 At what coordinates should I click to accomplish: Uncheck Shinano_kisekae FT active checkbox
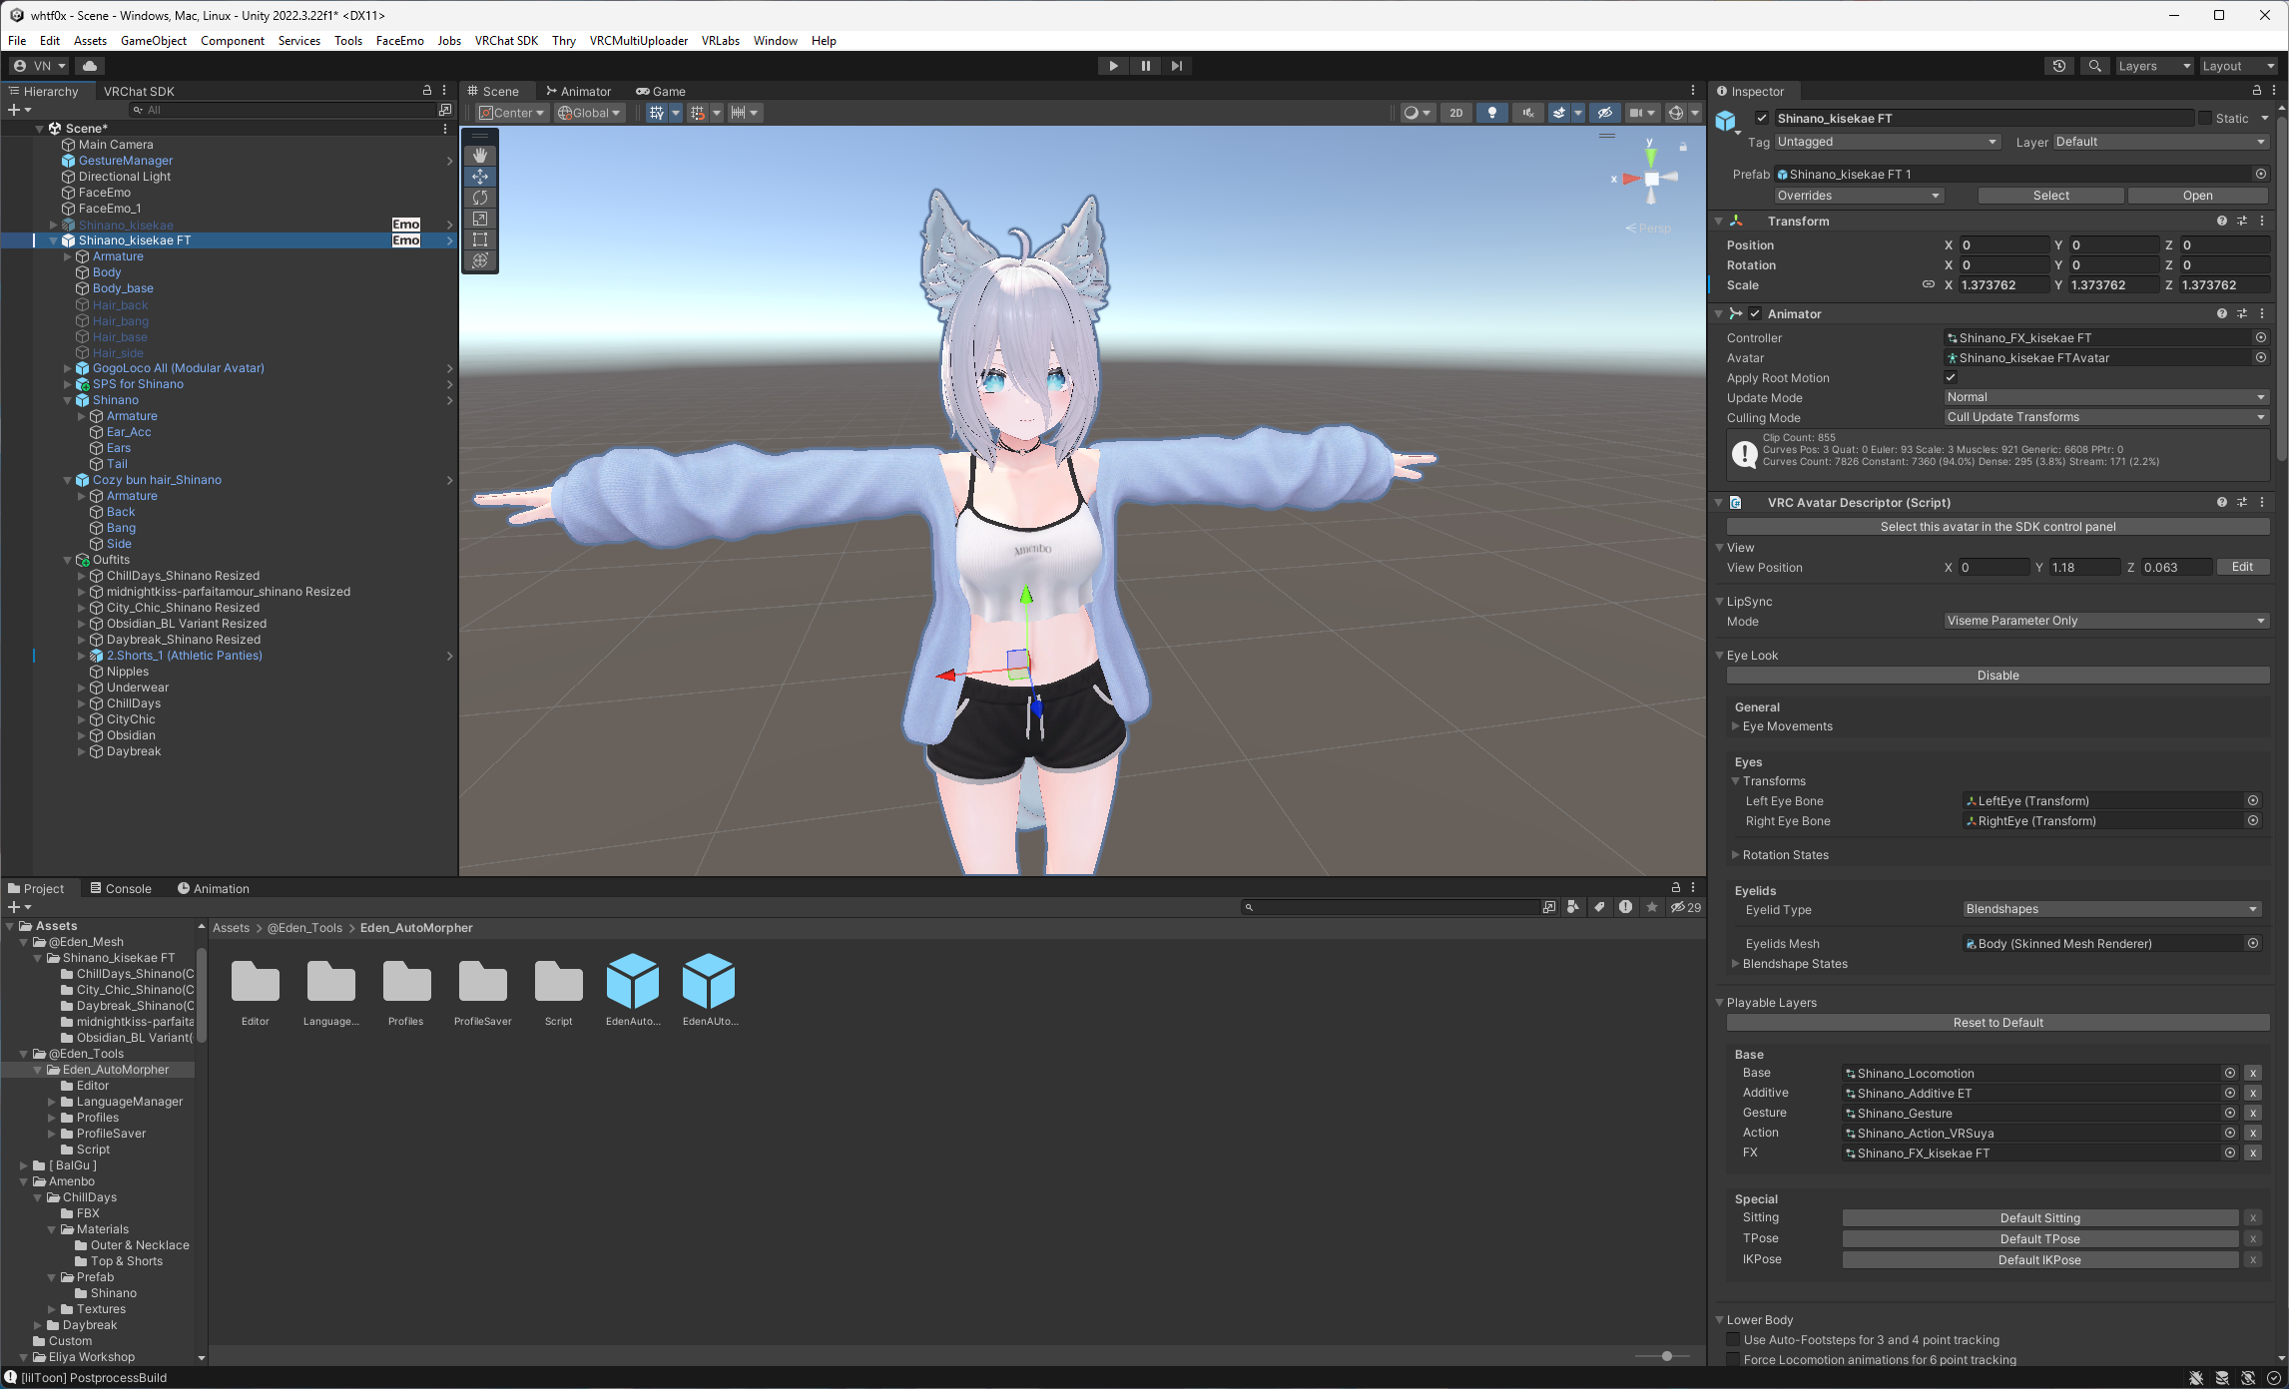point(1762,118)
